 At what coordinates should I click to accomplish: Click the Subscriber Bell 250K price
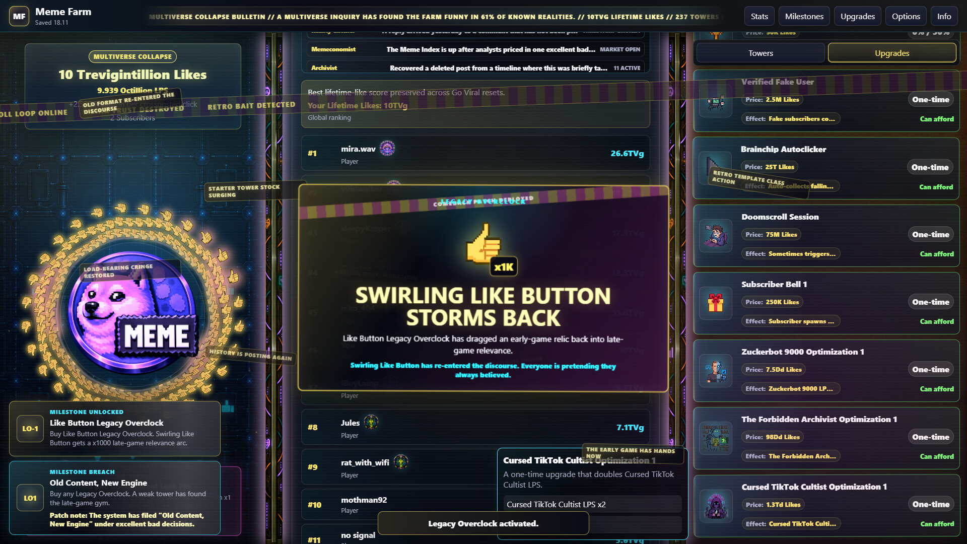pyautogui.click(x=772, y=302)
